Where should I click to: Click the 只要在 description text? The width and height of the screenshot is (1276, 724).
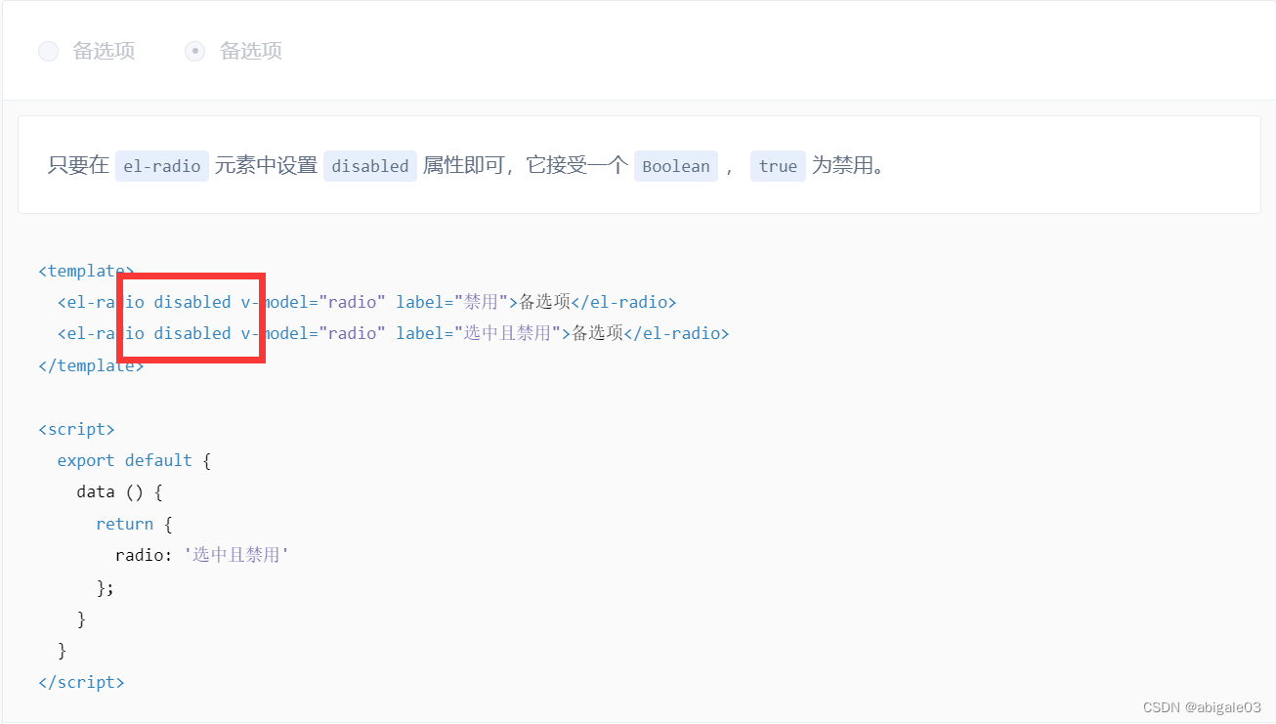tap(78, 166)
